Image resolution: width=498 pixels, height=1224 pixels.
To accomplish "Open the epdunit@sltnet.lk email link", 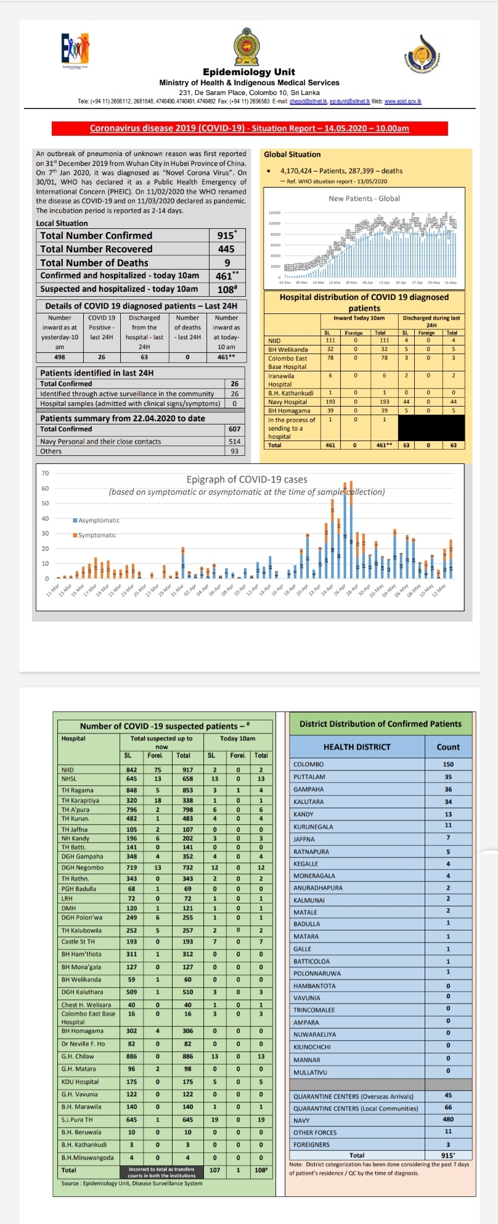I will pyautogui.click(x=349, y=101).
